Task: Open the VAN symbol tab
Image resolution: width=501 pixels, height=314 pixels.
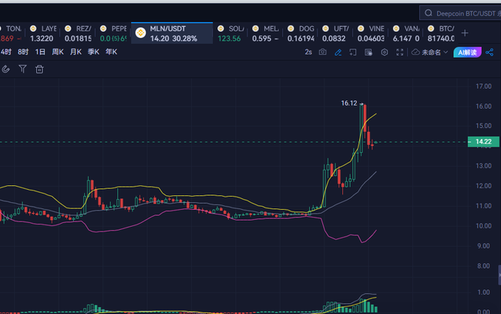Action: point(406,33)
